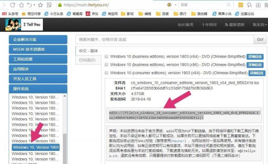Click the file name cn_windows_10_consumer_editions…iso

coord(195,83)
